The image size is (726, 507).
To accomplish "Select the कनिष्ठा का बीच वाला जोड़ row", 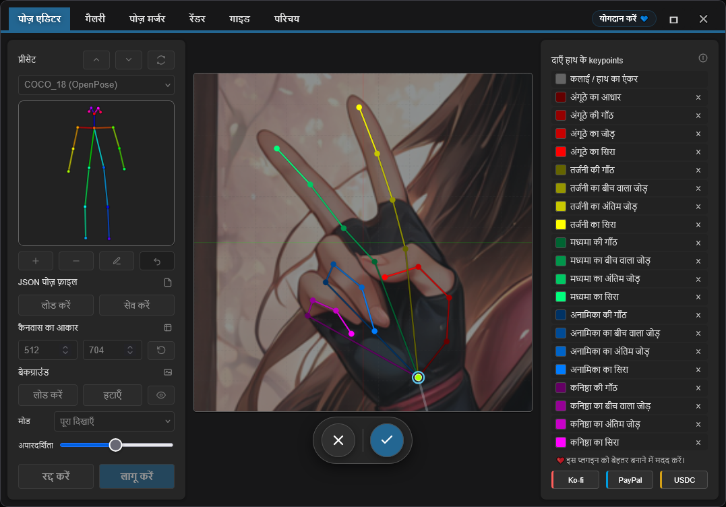I will coord(630,406).
